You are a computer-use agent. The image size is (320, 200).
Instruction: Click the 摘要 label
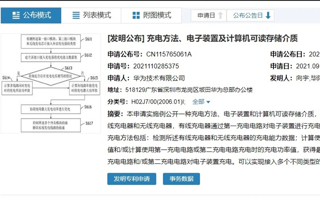[x=115, y=114]
